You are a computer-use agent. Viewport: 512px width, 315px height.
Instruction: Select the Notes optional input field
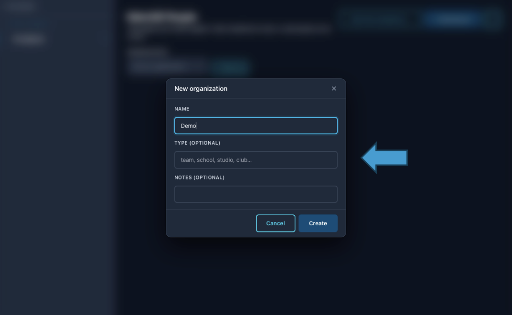tap(256, 194)
